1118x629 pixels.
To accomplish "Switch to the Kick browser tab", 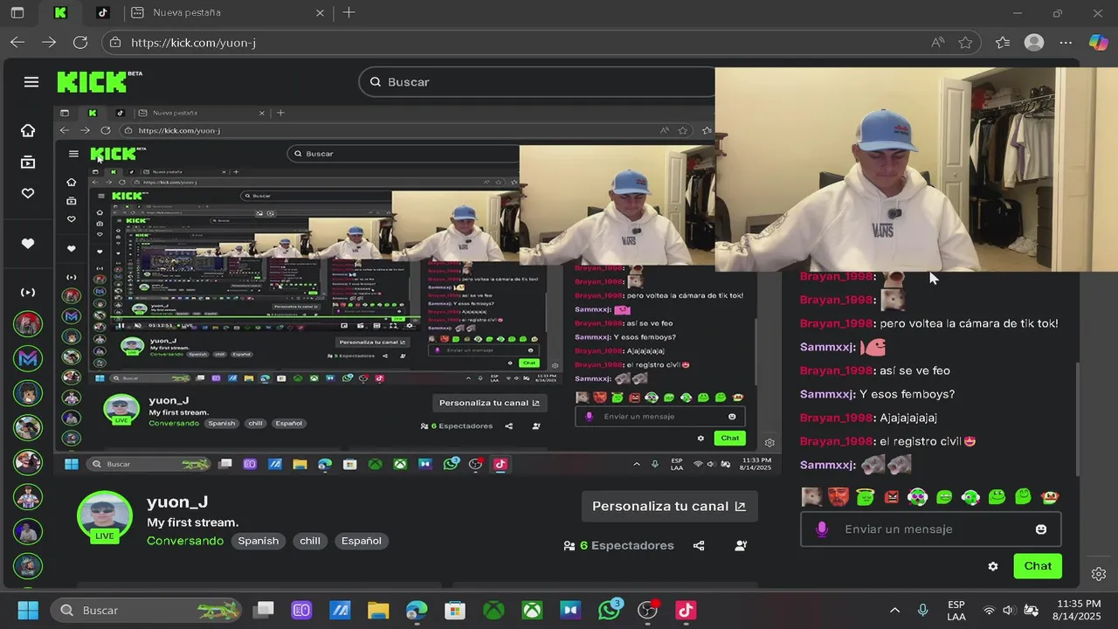I will coord(59,12).
